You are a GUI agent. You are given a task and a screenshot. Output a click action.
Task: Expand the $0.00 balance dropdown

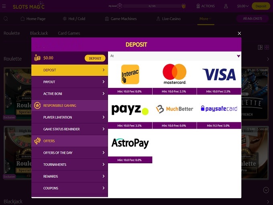(x=243, y=6)
